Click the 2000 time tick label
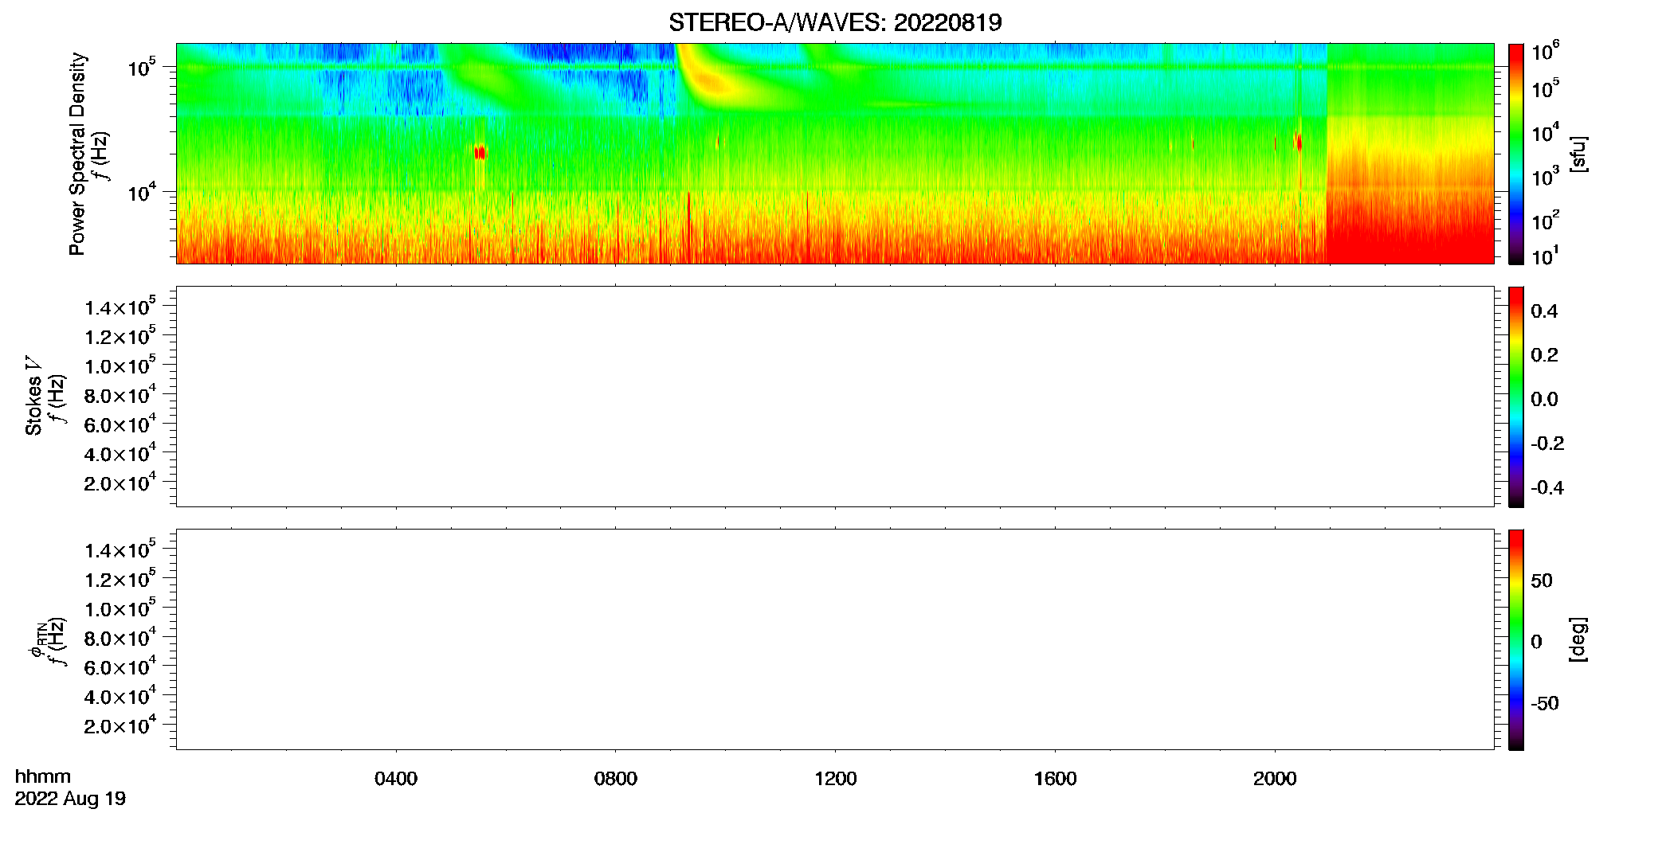 1275,779
